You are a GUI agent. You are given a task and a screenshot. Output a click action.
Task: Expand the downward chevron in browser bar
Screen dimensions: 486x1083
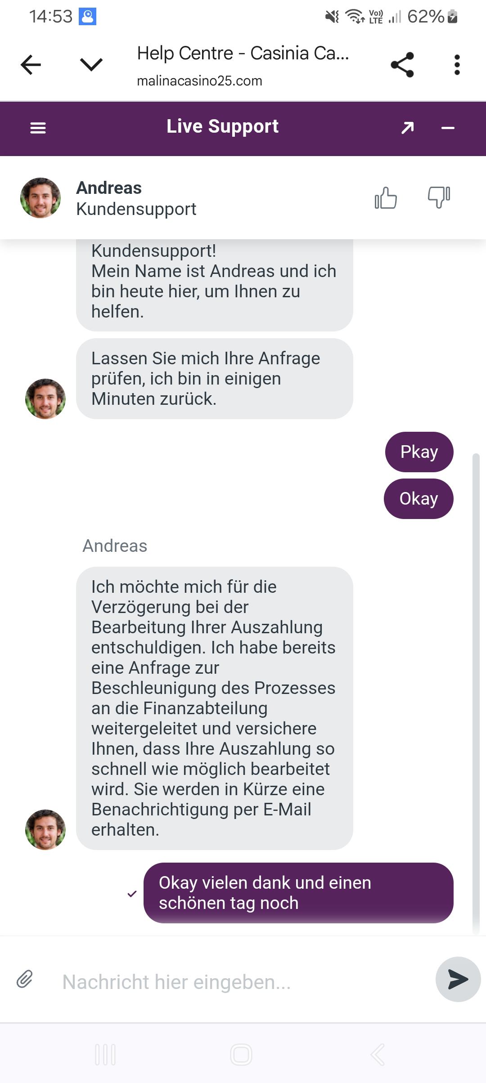coord(91,65)
